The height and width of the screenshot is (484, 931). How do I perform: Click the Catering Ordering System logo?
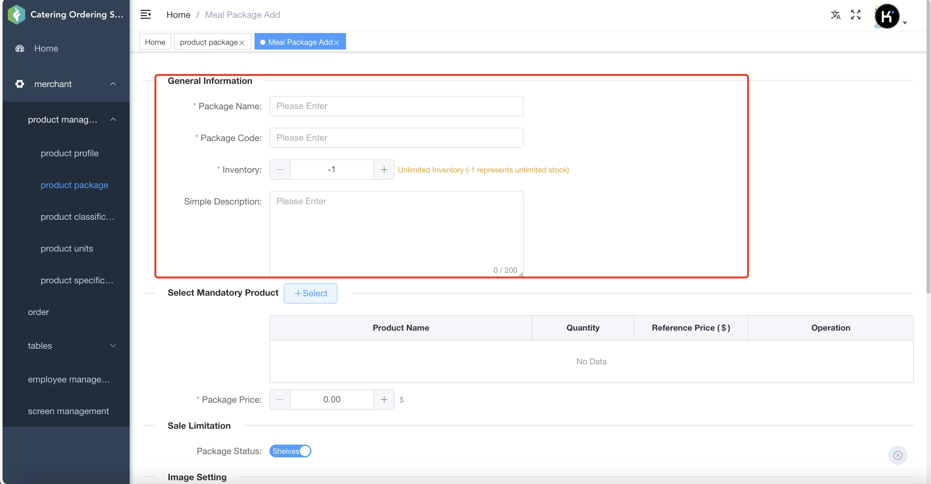[16, 14]
